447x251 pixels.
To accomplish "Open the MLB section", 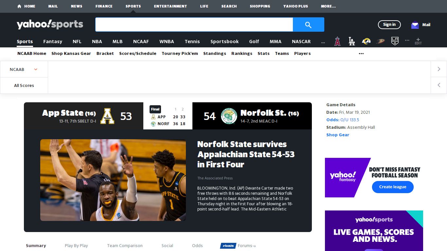I will coord(117,42).
